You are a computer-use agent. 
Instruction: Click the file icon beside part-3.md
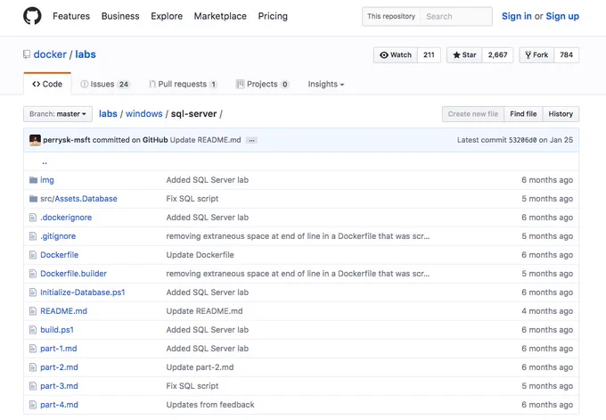[x=33, y=386]
